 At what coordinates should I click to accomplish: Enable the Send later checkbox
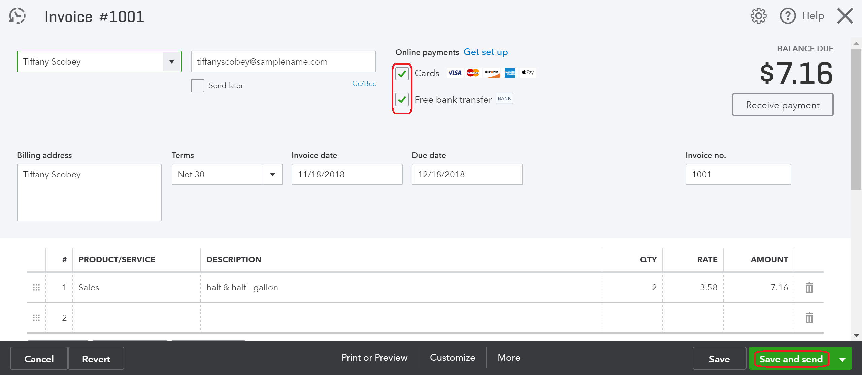coord(197,85)
